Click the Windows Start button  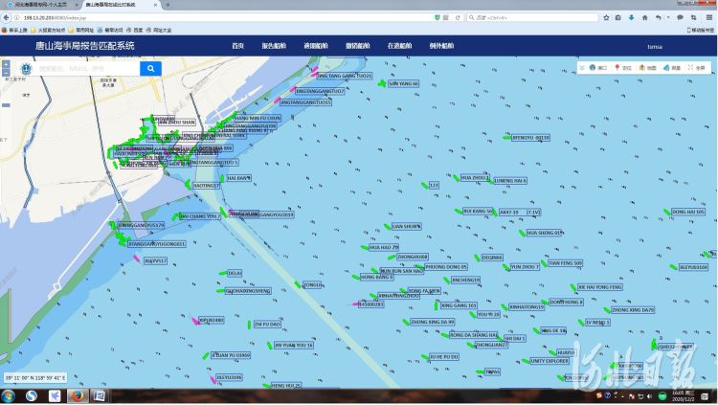pos(9,395)
